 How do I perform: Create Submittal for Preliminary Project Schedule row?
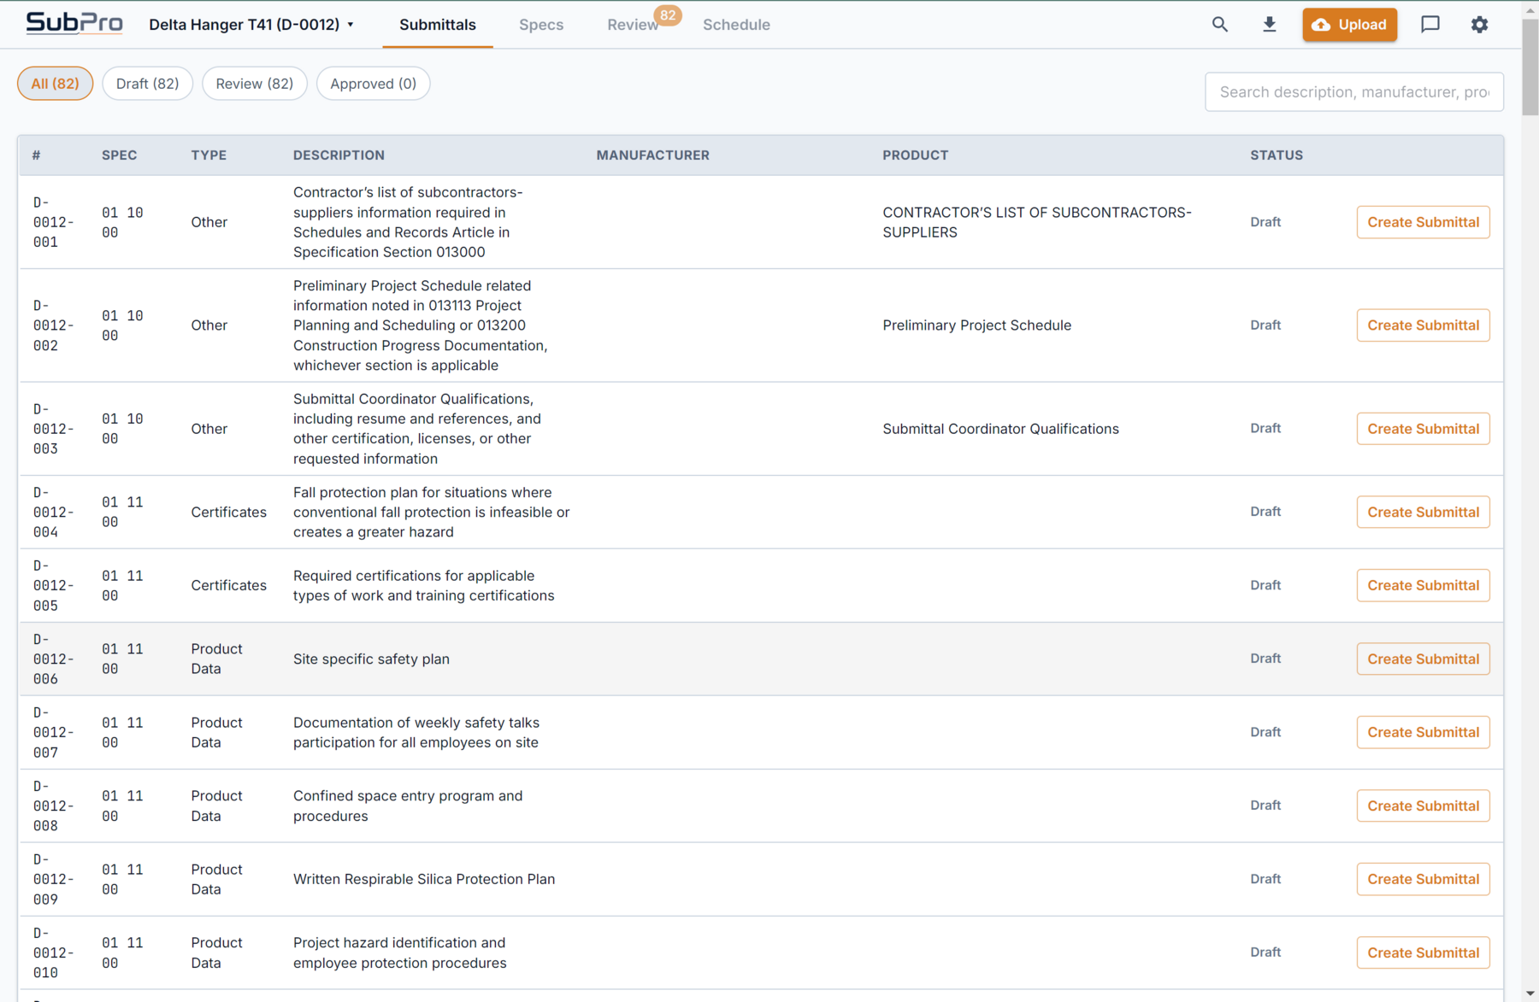coord(1423,325)
